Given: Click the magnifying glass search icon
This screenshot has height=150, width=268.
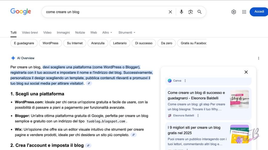Looking at the screenshot, I should click(199, 12).
